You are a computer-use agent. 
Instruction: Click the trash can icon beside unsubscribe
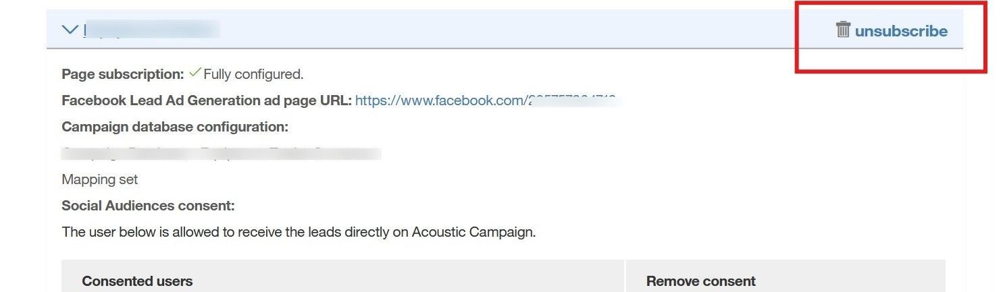pos(843,30)
